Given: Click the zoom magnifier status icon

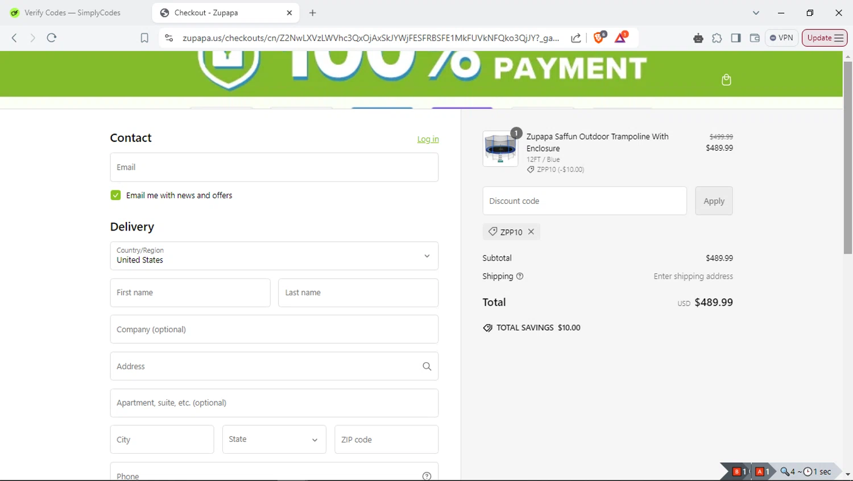Looking at the screenshot, I should click(785, 471).
